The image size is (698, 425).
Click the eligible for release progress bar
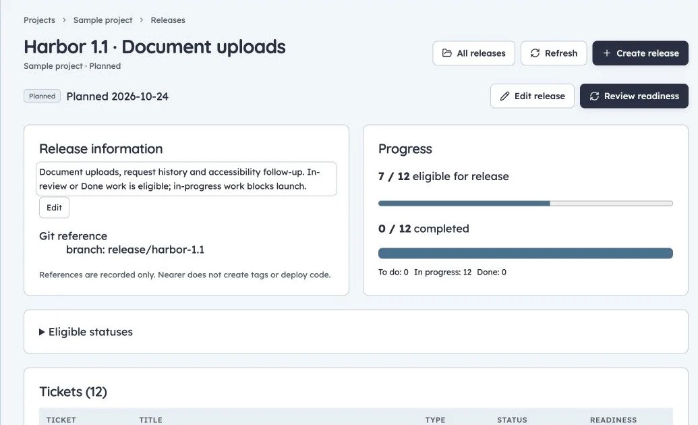tap(525, 203)
